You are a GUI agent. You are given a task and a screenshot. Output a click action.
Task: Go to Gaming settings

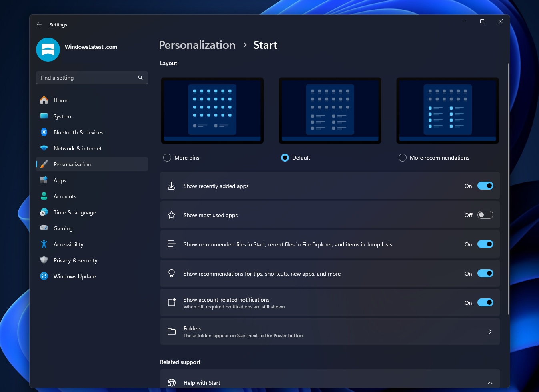tap(92, 228)
